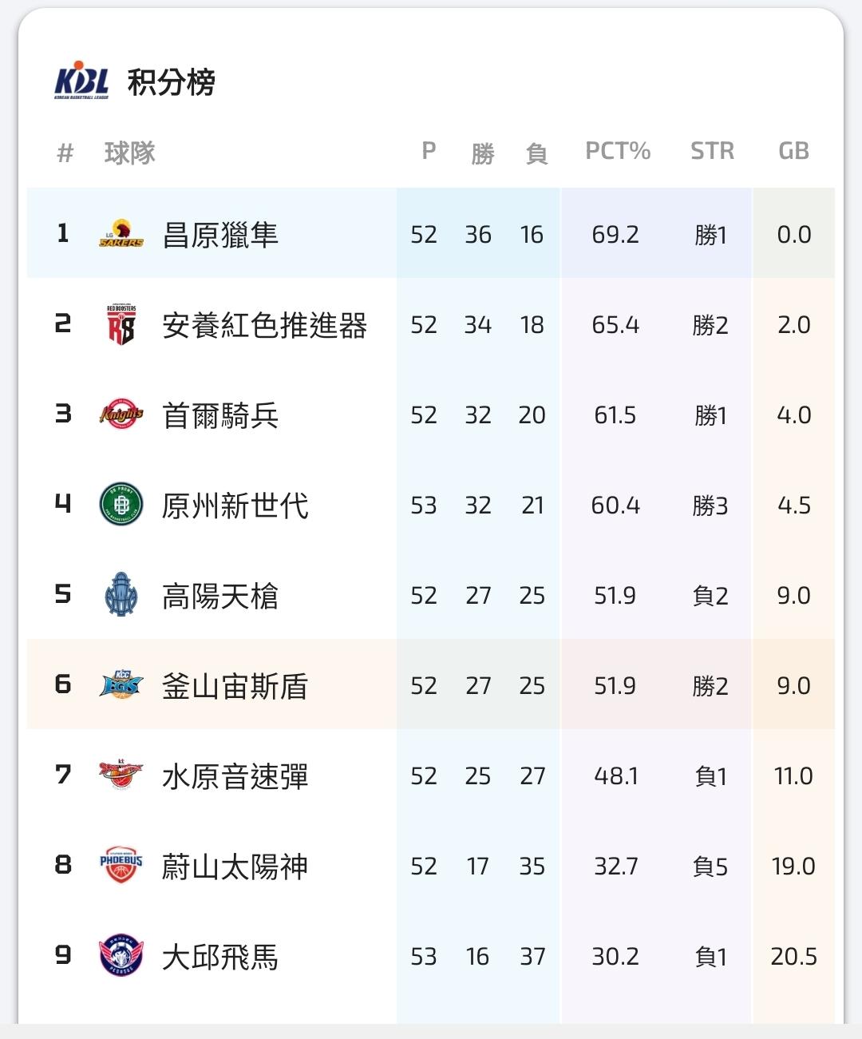Open the 昌原獵隼 team name link
862x1039 pixels.
click(220, 235)
